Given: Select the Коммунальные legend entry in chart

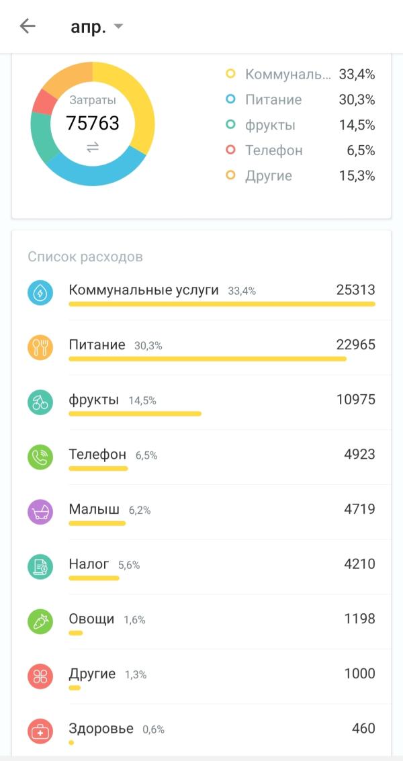Looking at the screenshot, I should 300,75.
